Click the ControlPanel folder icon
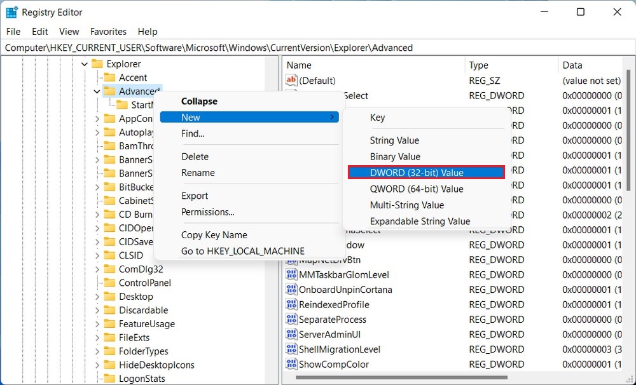636x385 pixels. point(109,283)
